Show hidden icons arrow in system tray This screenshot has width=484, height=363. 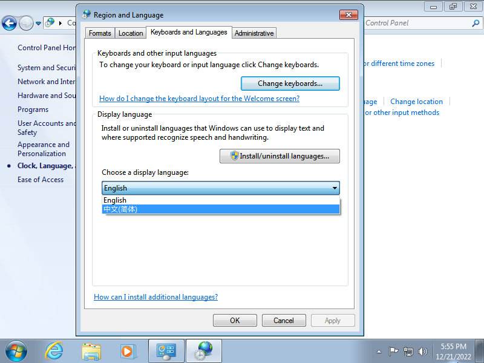(379, 352)
